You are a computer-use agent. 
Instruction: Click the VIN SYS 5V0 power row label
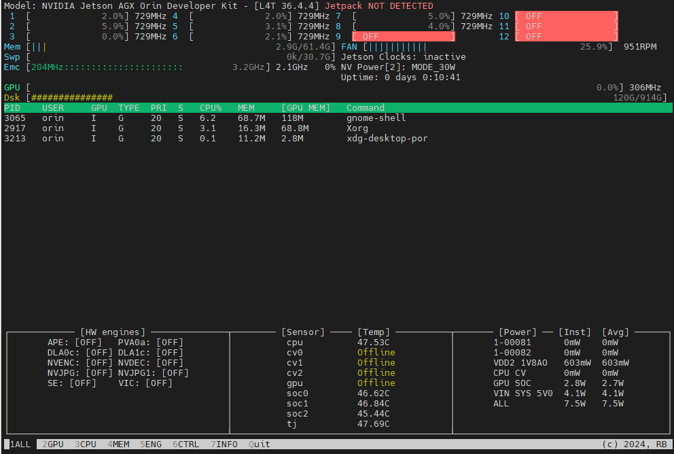click(522, 394)
